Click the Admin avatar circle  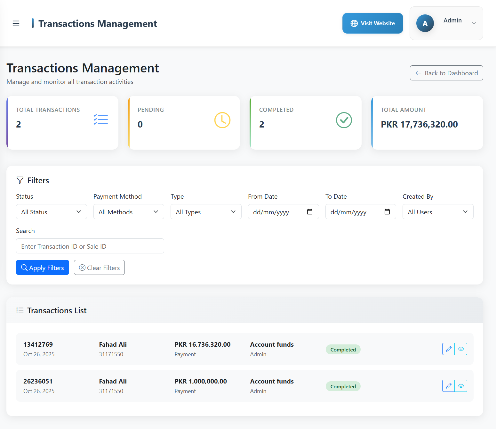(x=425, y=23)
